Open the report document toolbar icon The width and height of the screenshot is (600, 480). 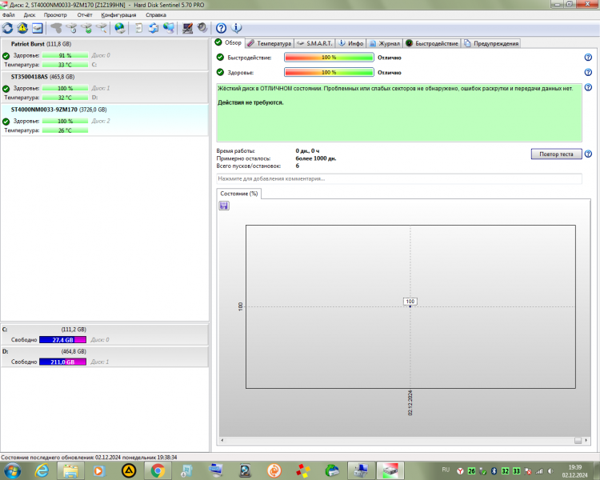[138, 28]
